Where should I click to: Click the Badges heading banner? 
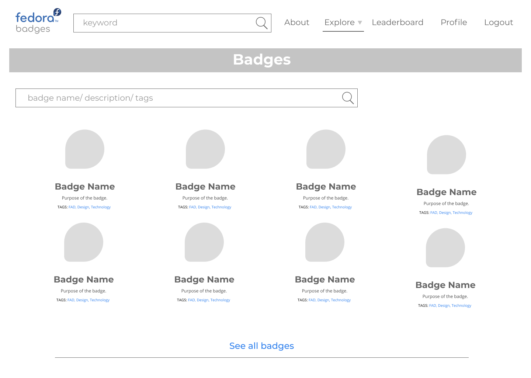(265, 60)
